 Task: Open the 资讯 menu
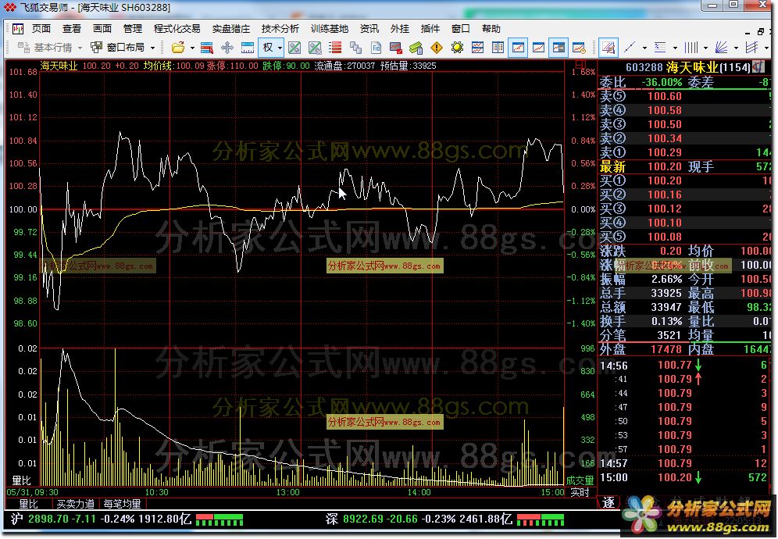click(x=369, y=29)
